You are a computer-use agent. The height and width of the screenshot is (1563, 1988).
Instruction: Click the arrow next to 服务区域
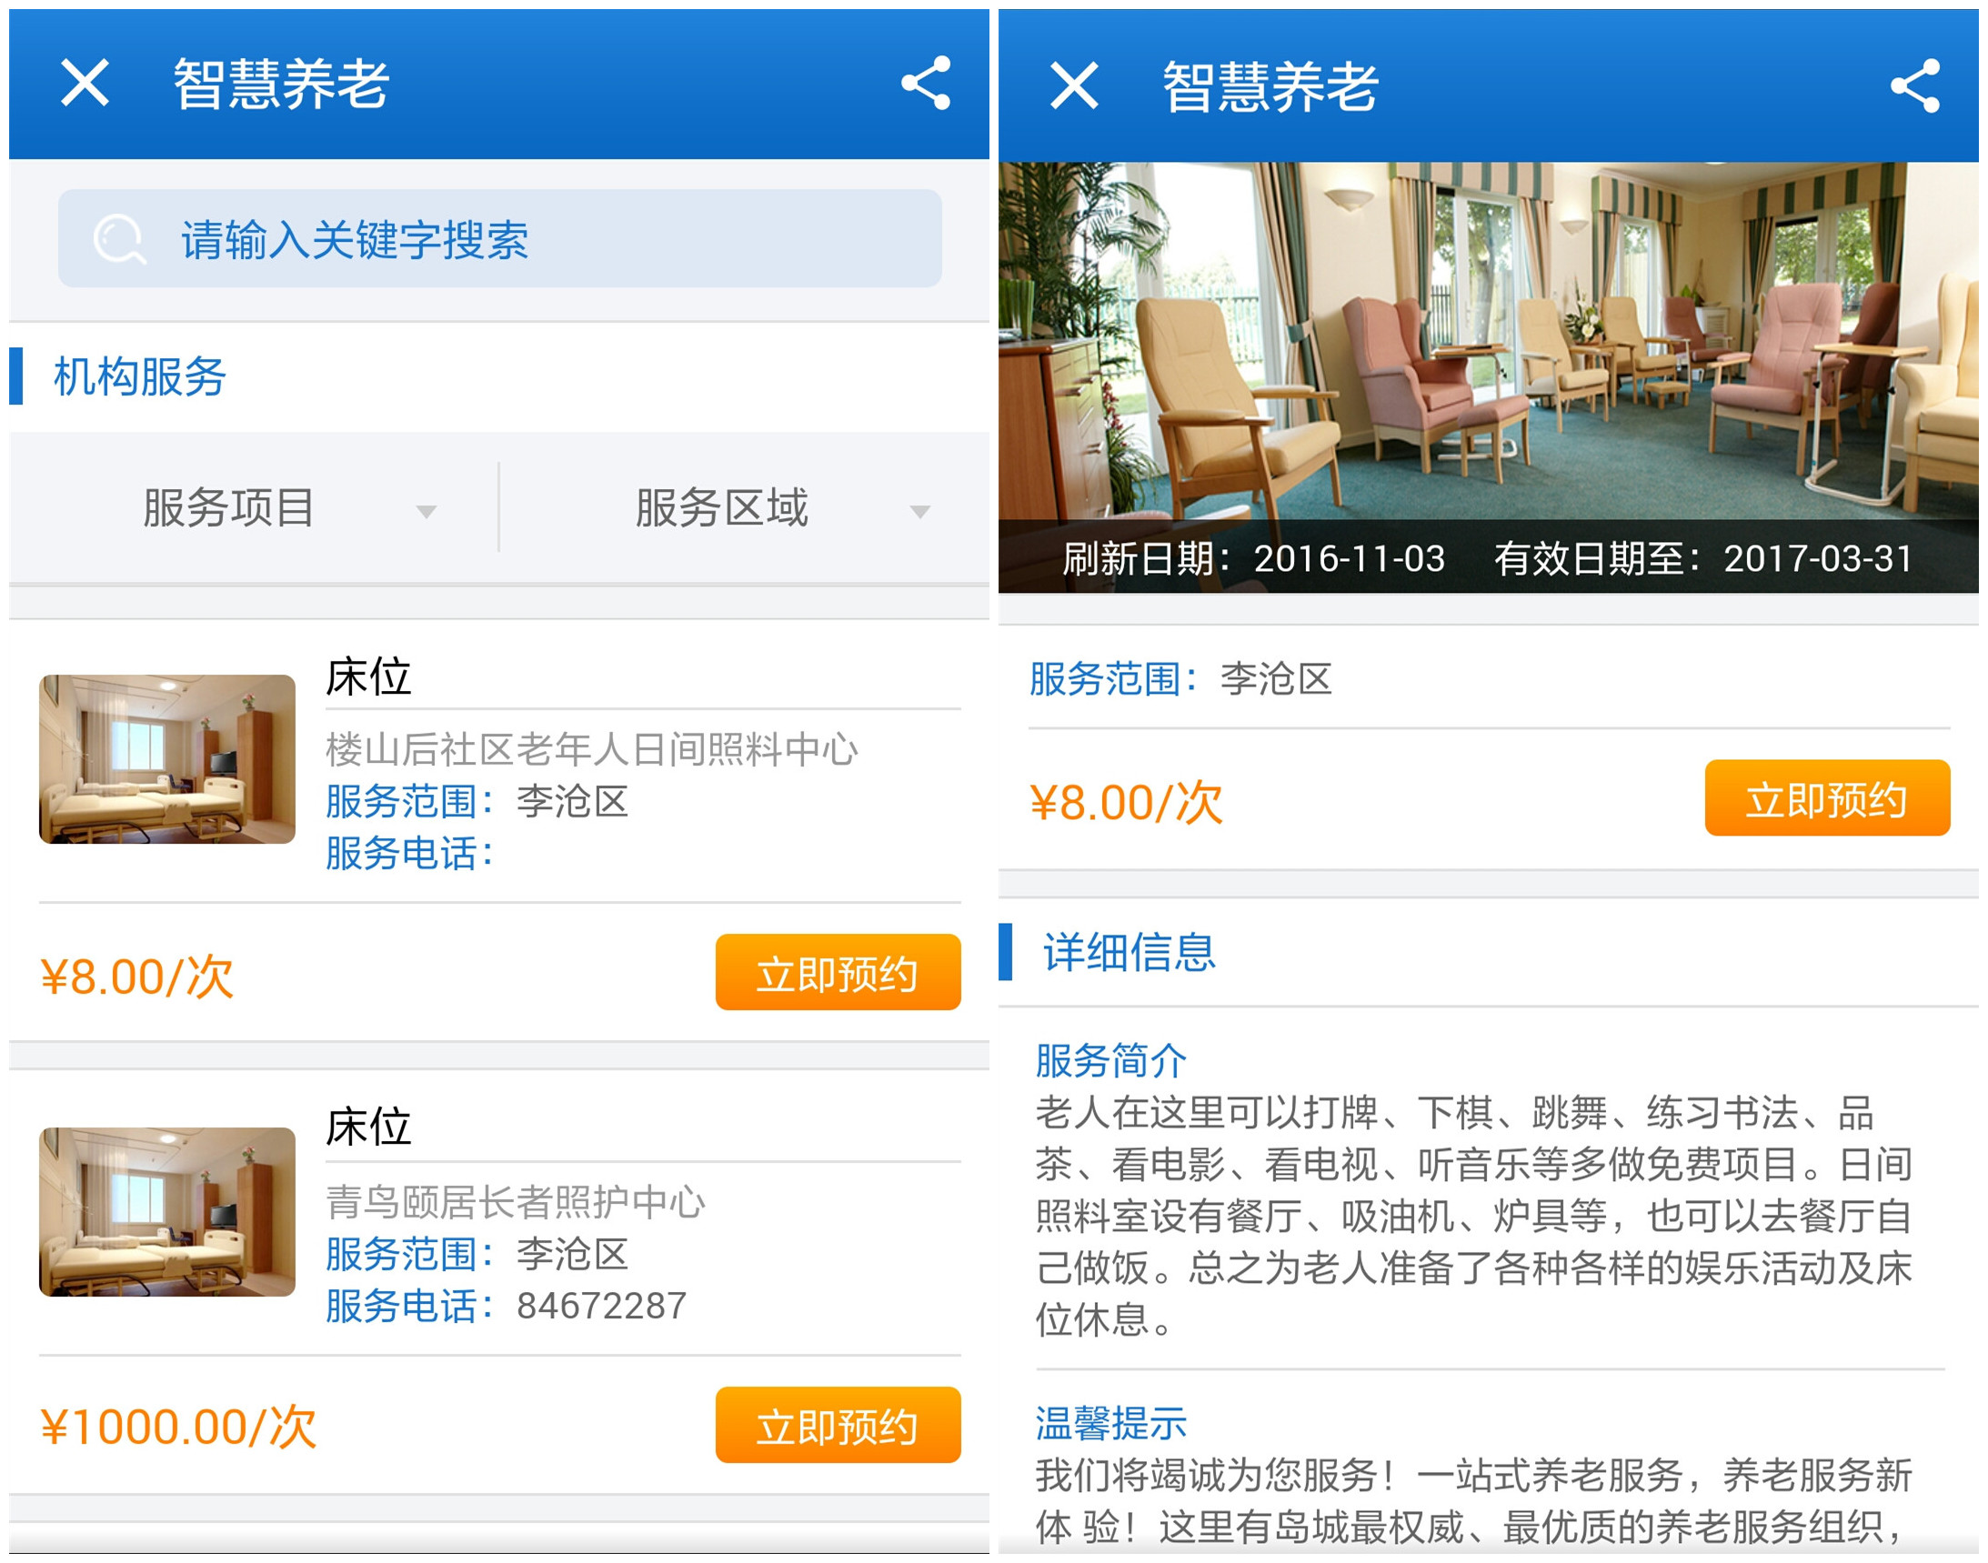tap(919, 512)
